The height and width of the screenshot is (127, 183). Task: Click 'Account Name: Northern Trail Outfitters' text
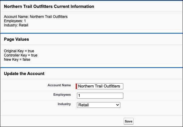pyautogui.click(x=36, y=17)
